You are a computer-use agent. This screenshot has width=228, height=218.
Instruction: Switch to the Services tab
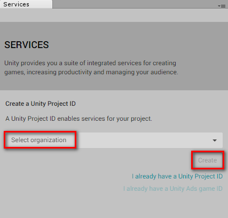pyautogui.click(x=26, y=4)
